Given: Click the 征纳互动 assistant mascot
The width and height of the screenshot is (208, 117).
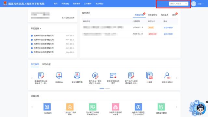Looking at the screenshot, I should (198, 108).
